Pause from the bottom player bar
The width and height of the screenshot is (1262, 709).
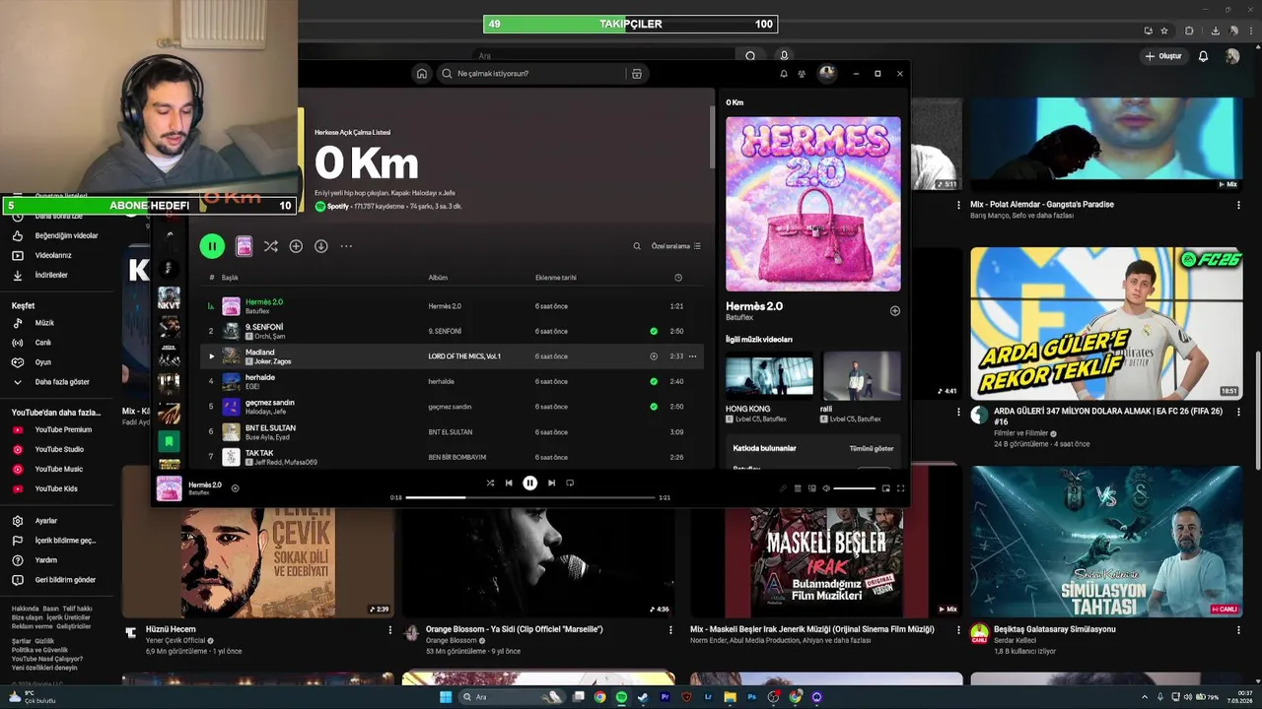click(529, 483)
